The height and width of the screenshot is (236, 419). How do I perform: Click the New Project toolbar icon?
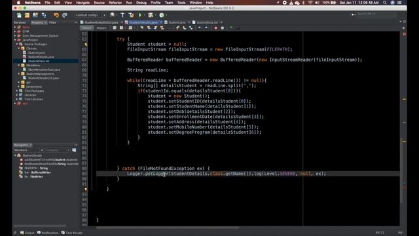click(27, 15)
